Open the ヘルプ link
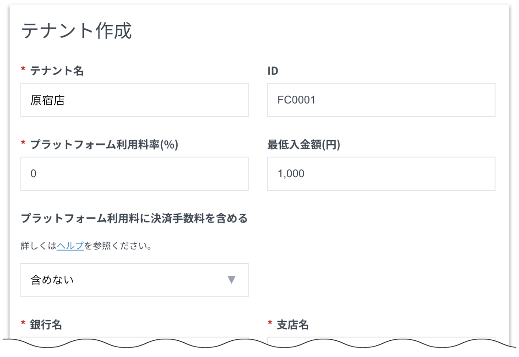 tap(70, 246)
